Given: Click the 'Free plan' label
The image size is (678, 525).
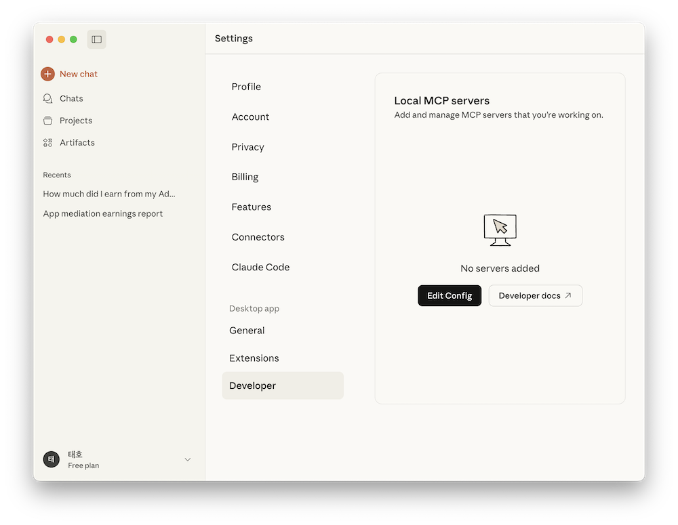Looking at the screenshot, I should pos(83,465).
